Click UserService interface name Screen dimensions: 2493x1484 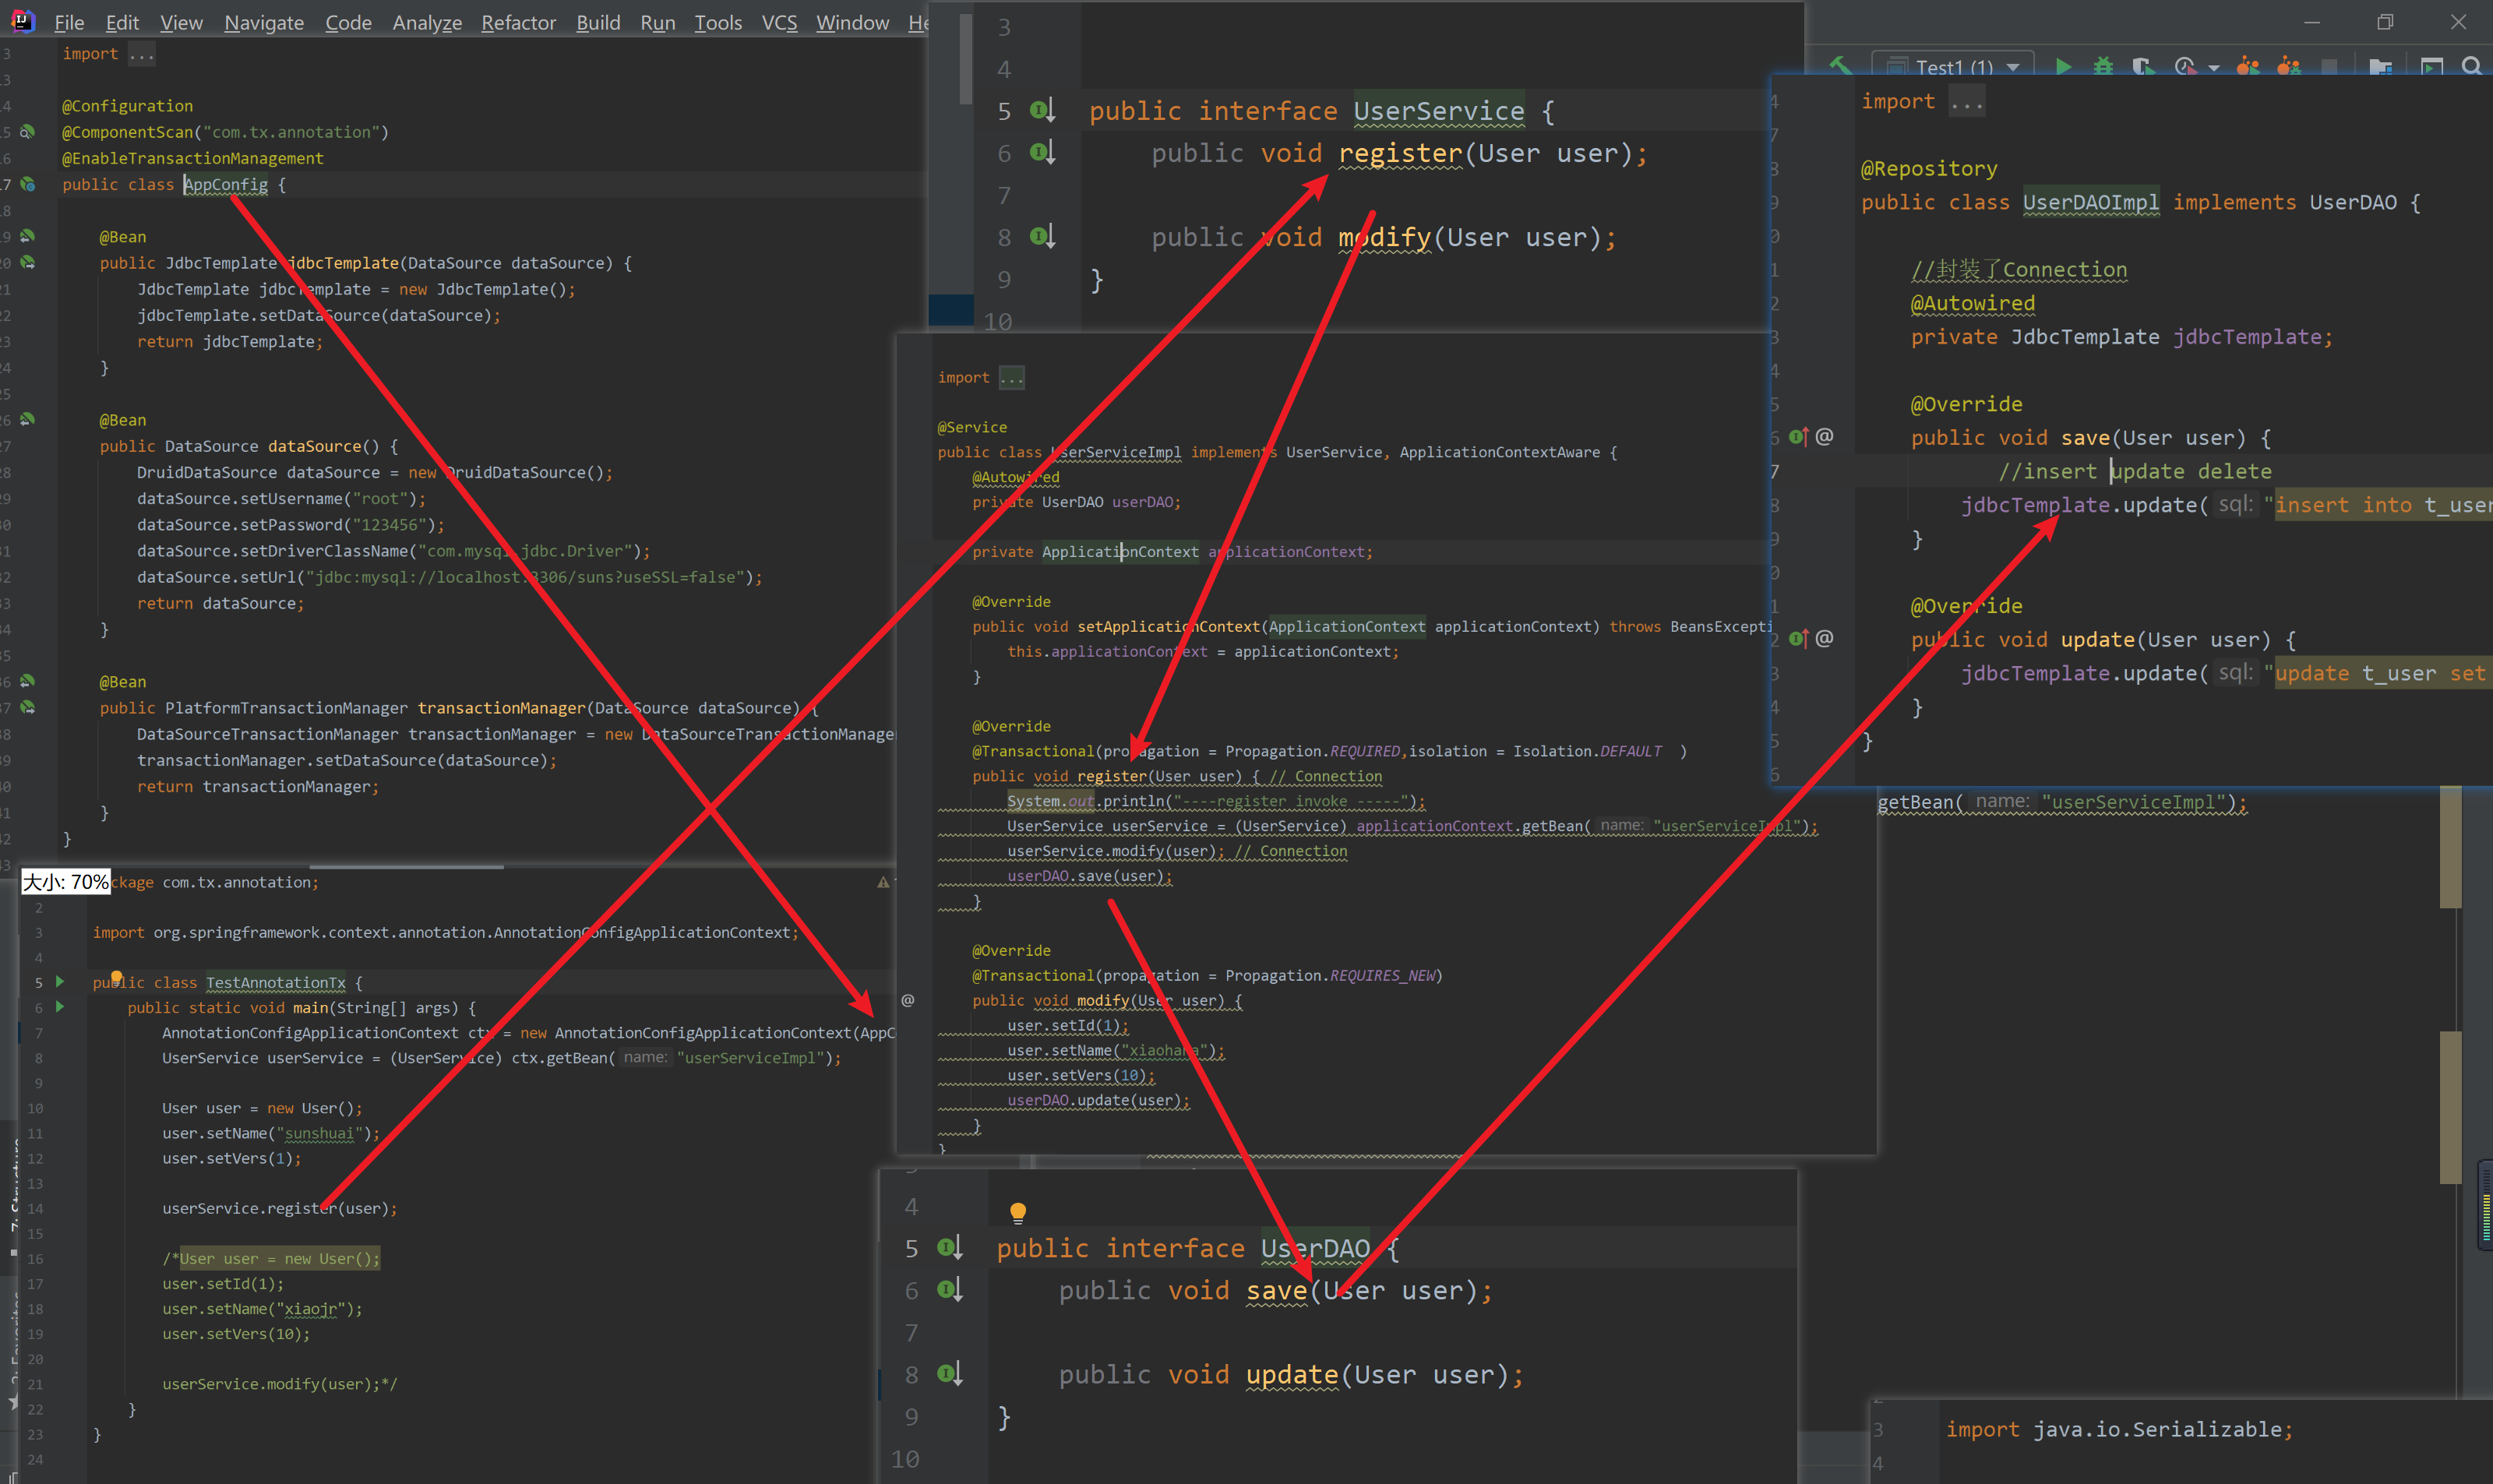tap(1439, 110)
